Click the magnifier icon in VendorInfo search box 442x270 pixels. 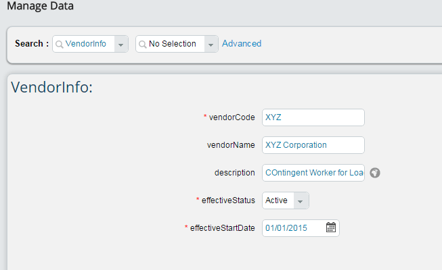[60, 44]
